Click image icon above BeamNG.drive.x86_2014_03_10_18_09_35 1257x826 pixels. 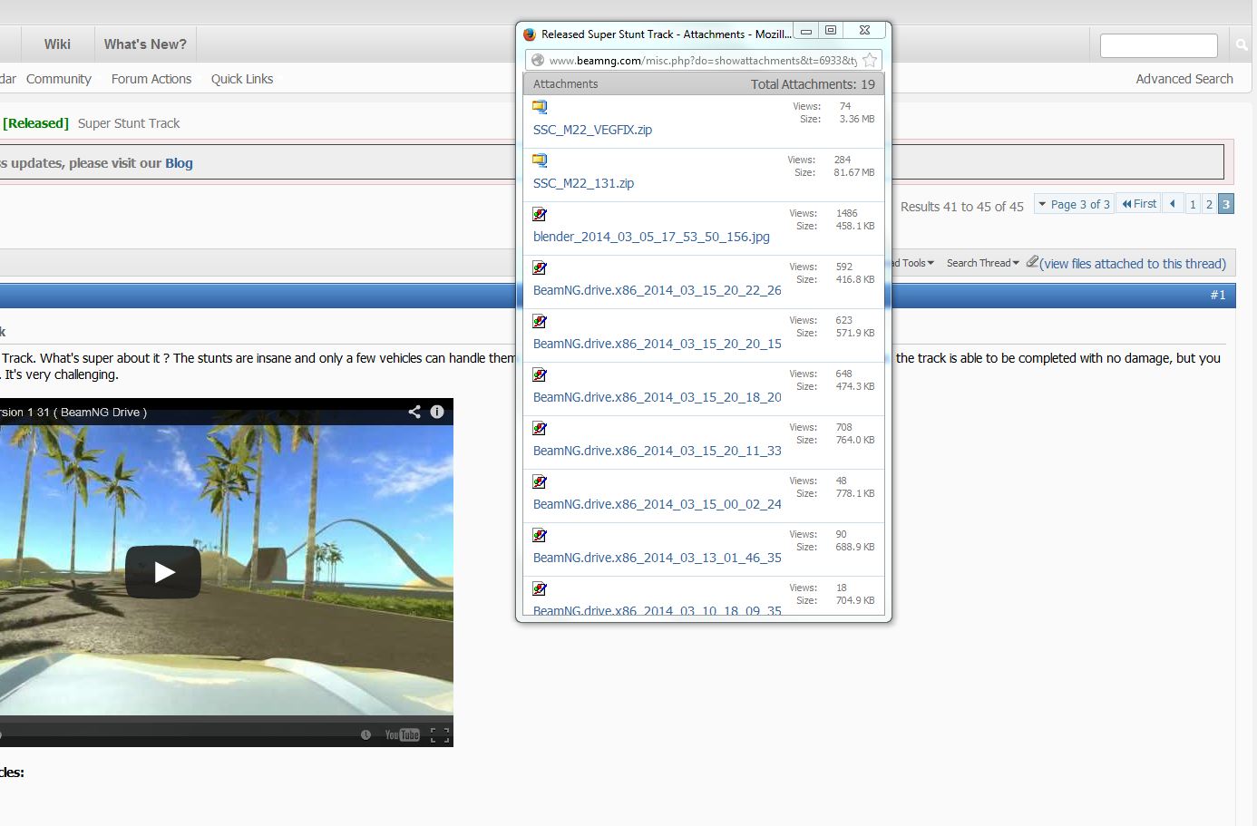tap(540, 588)
